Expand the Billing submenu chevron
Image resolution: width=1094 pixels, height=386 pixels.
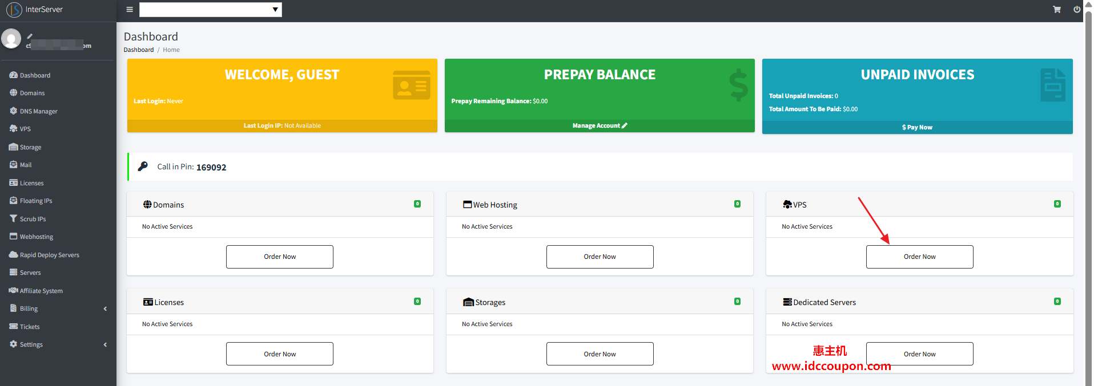(x=105, y=308)
